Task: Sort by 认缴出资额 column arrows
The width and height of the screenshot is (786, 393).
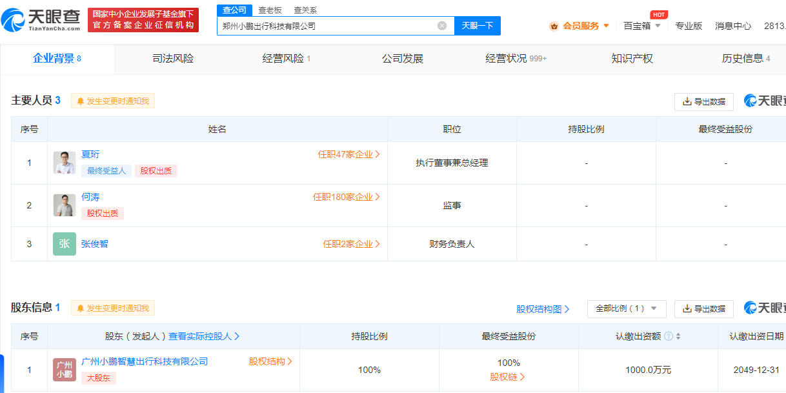Action: (x=678, y=336)
